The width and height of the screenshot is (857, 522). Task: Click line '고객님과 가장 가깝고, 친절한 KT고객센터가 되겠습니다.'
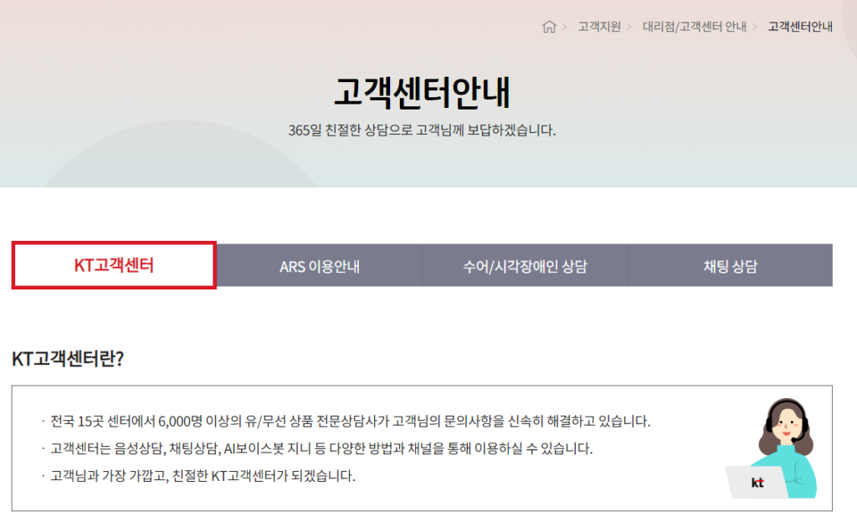click(x=203, y=476)
